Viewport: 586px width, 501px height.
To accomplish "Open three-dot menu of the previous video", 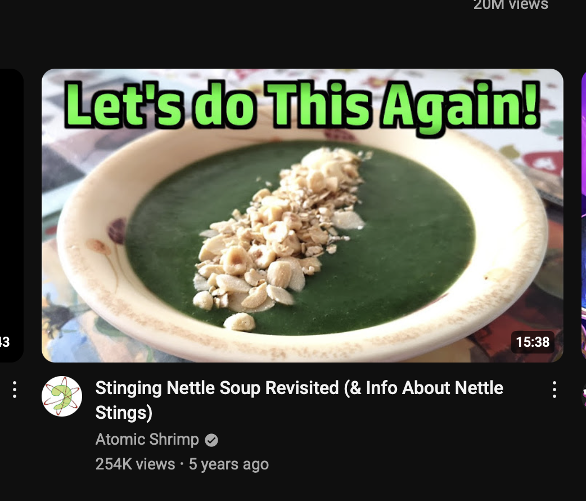I will coord(15,390).
